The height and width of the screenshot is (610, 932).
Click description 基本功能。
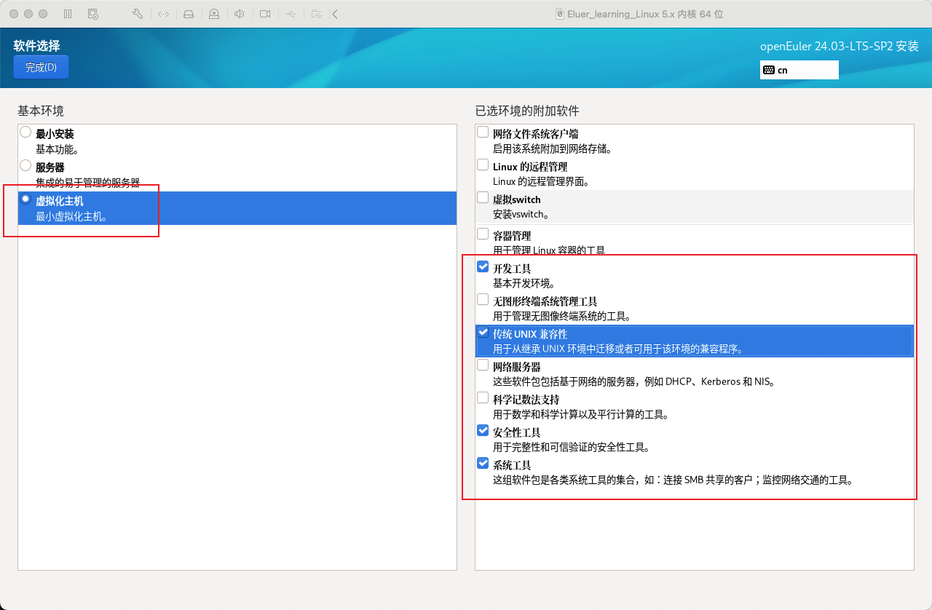pos(57,149)
